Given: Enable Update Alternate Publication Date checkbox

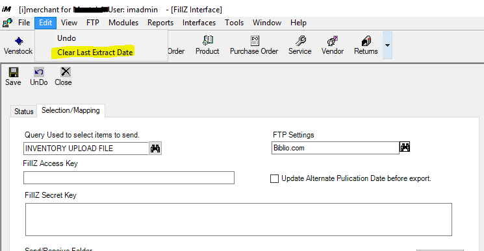Looking at the screenshot, I should coord(274,178).
